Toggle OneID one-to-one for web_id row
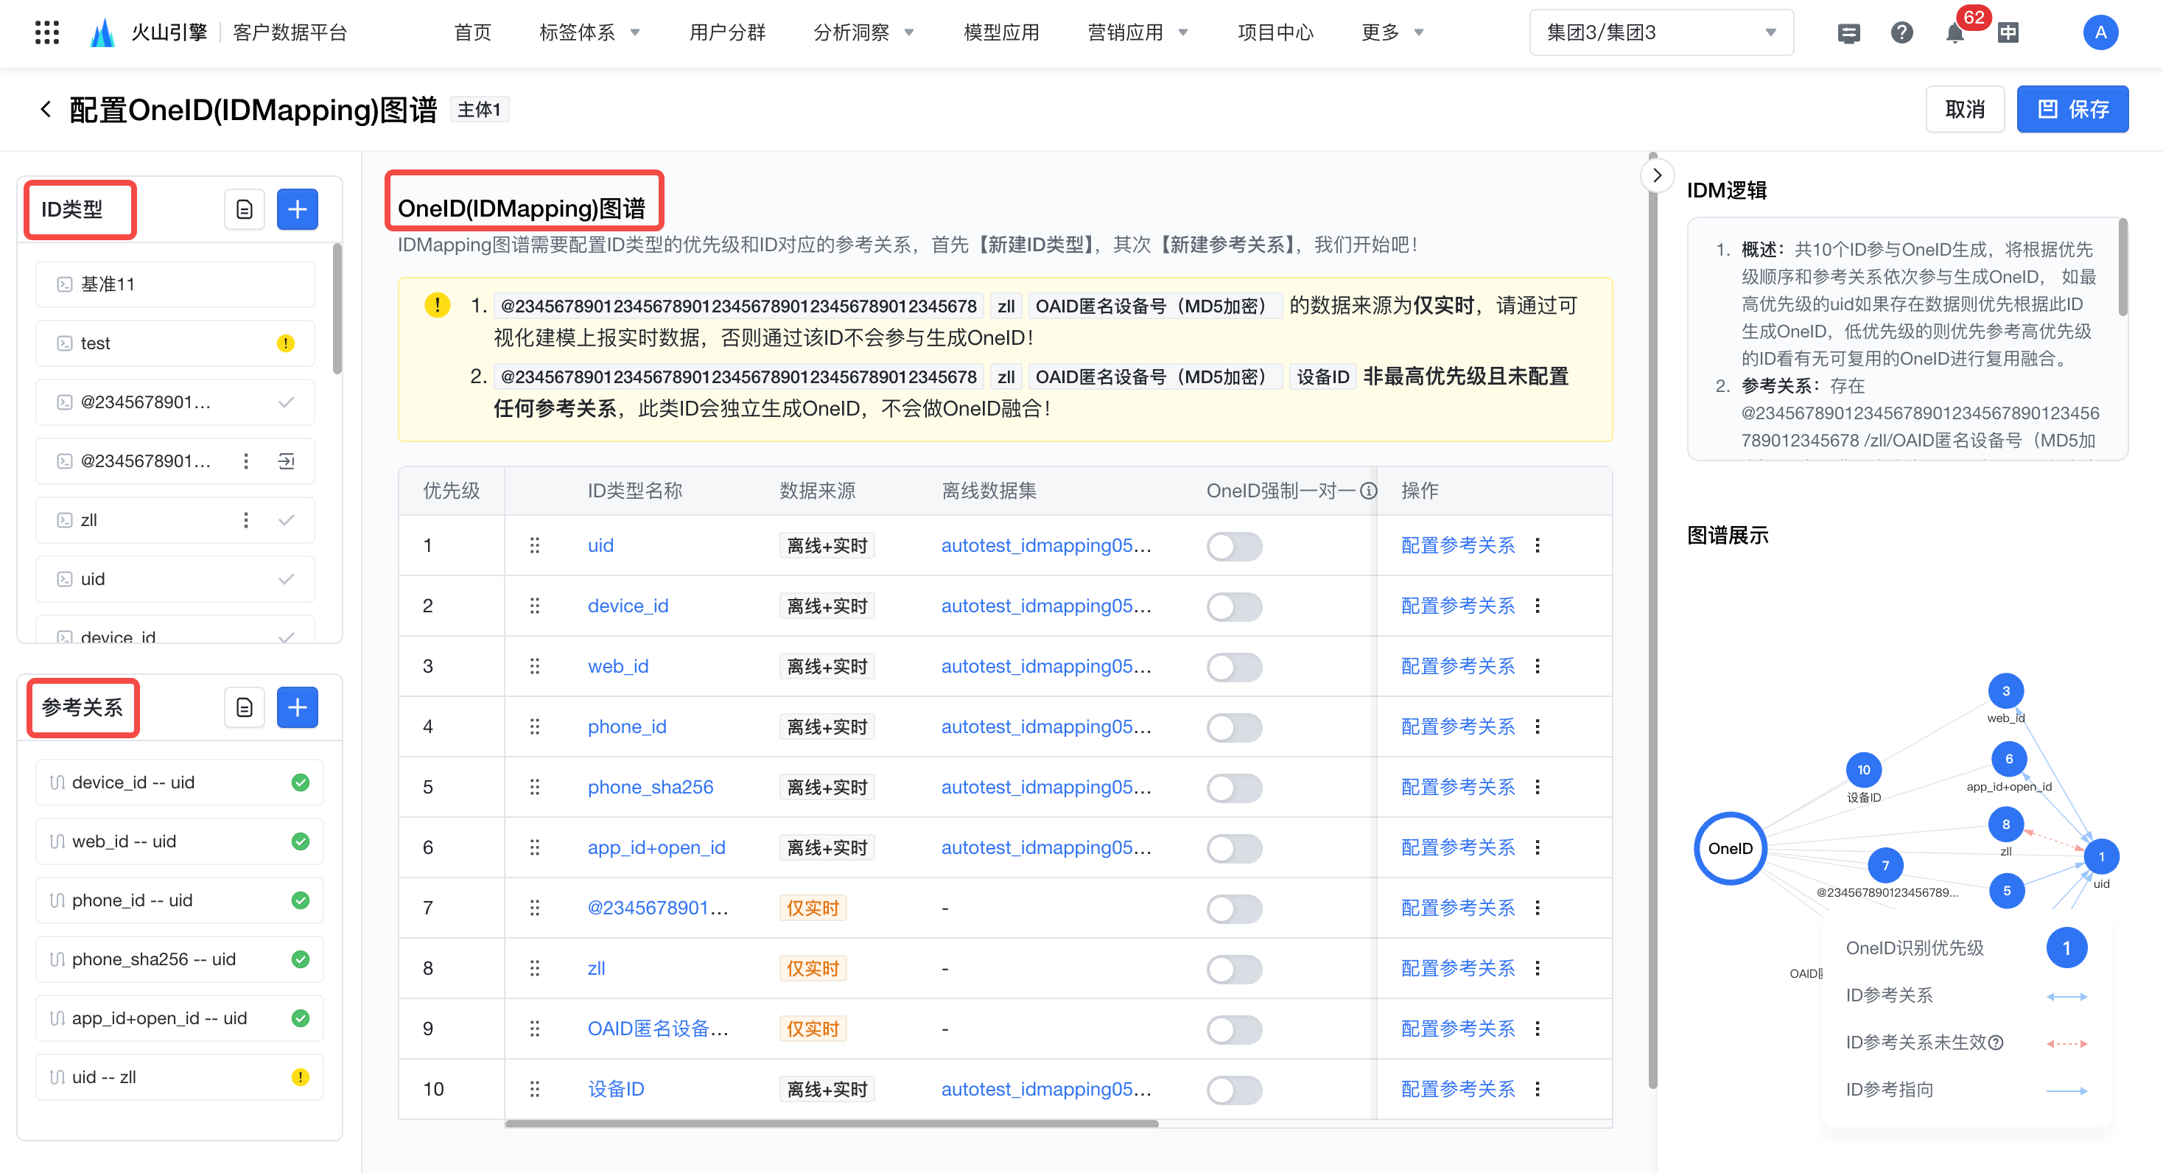The height and width of the screenshot is (1173, 2163). [1234, 668]
